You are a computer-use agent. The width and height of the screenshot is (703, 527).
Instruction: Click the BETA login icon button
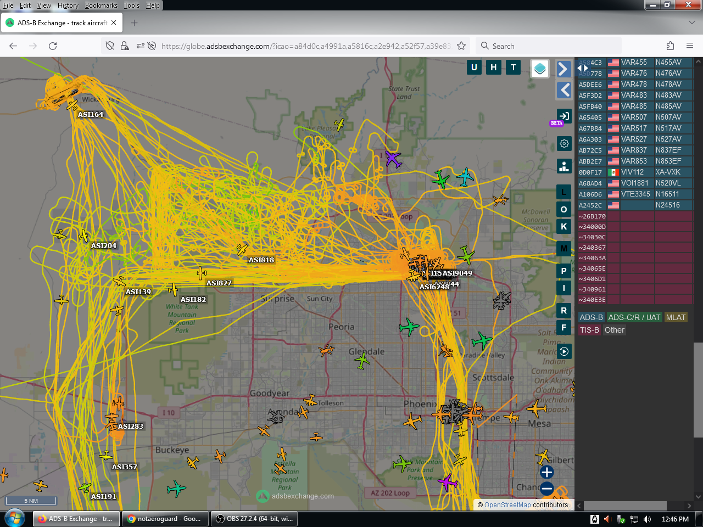click(563, 116)
